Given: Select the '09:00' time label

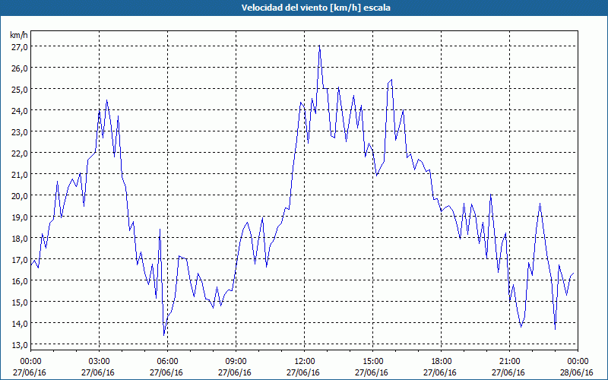Looking at the screenshot, I should point(236,362).
